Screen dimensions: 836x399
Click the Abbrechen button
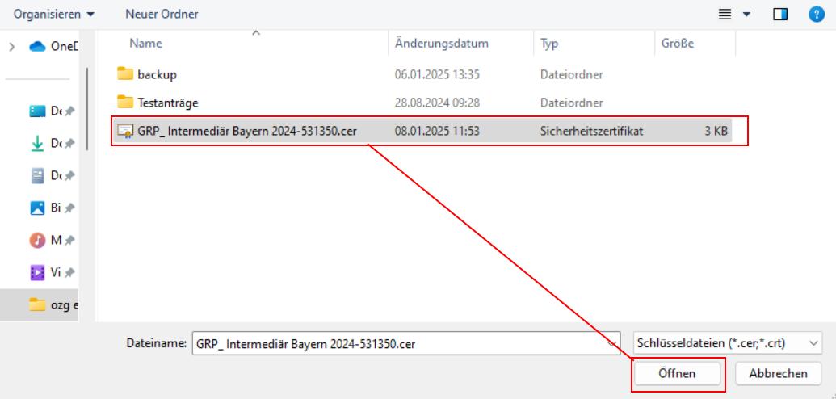778,373
